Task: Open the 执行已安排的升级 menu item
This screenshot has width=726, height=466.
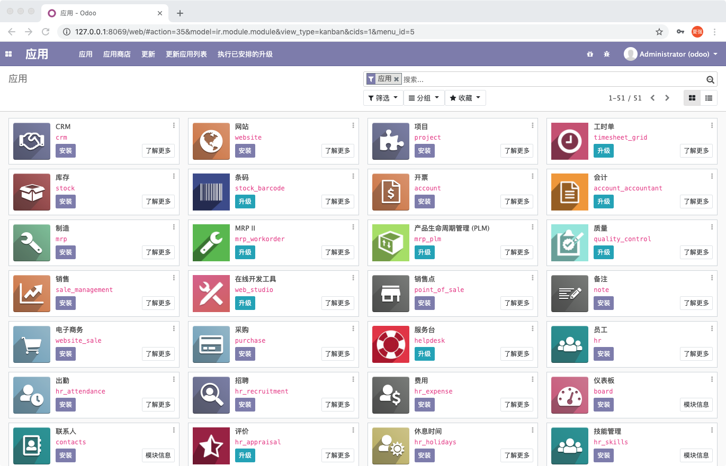Action: [245, 54]
